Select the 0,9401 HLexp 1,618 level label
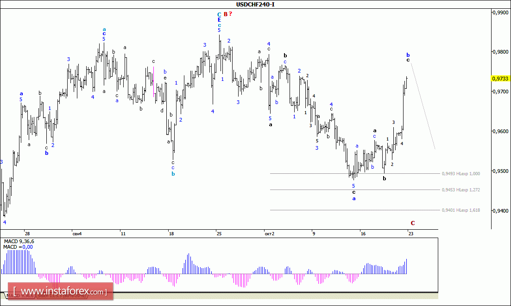The image size is (511, 306). (x=461, y=210)
